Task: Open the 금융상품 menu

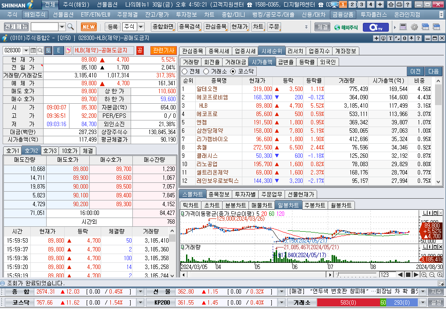Action: click(343, 15)
